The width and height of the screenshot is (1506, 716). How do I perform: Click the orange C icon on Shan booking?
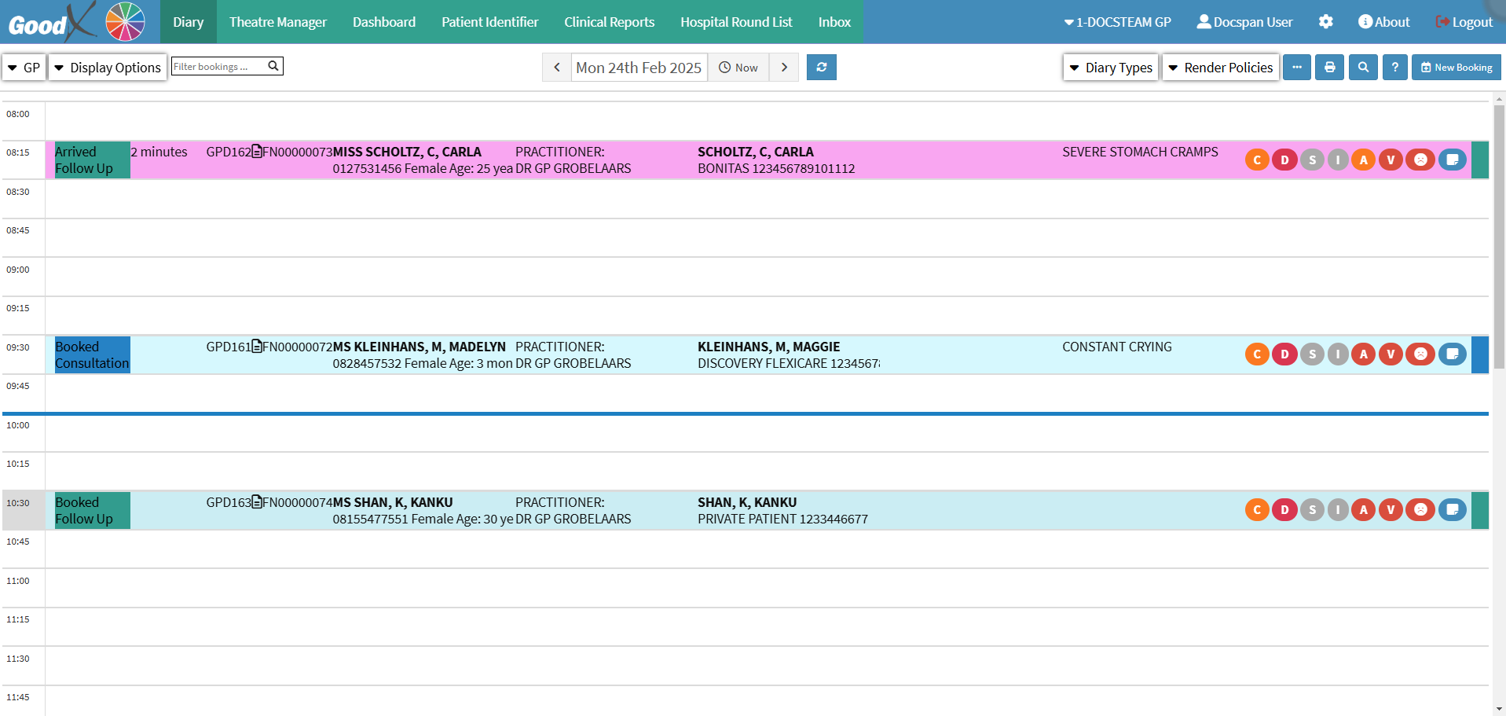point(1257,510)
